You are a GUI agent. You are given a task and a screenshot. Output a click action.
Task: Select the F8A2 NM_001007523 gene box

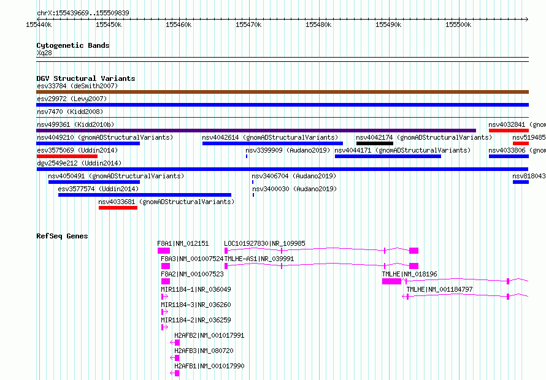coord(166,281)
